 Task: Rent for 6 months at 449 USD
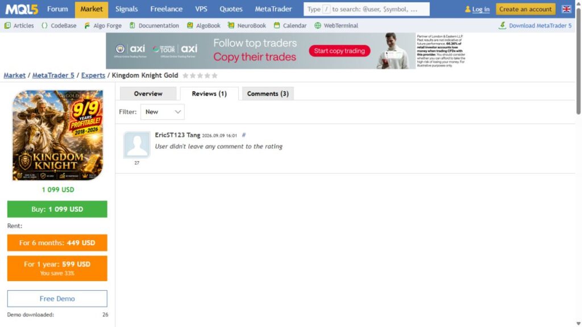coord(57,243)
